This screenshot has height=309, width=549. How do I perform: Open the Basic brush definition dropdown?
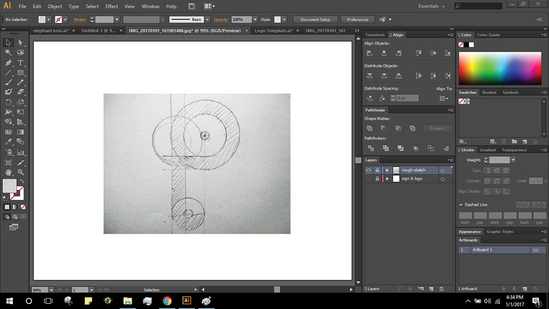coord(207,20)
